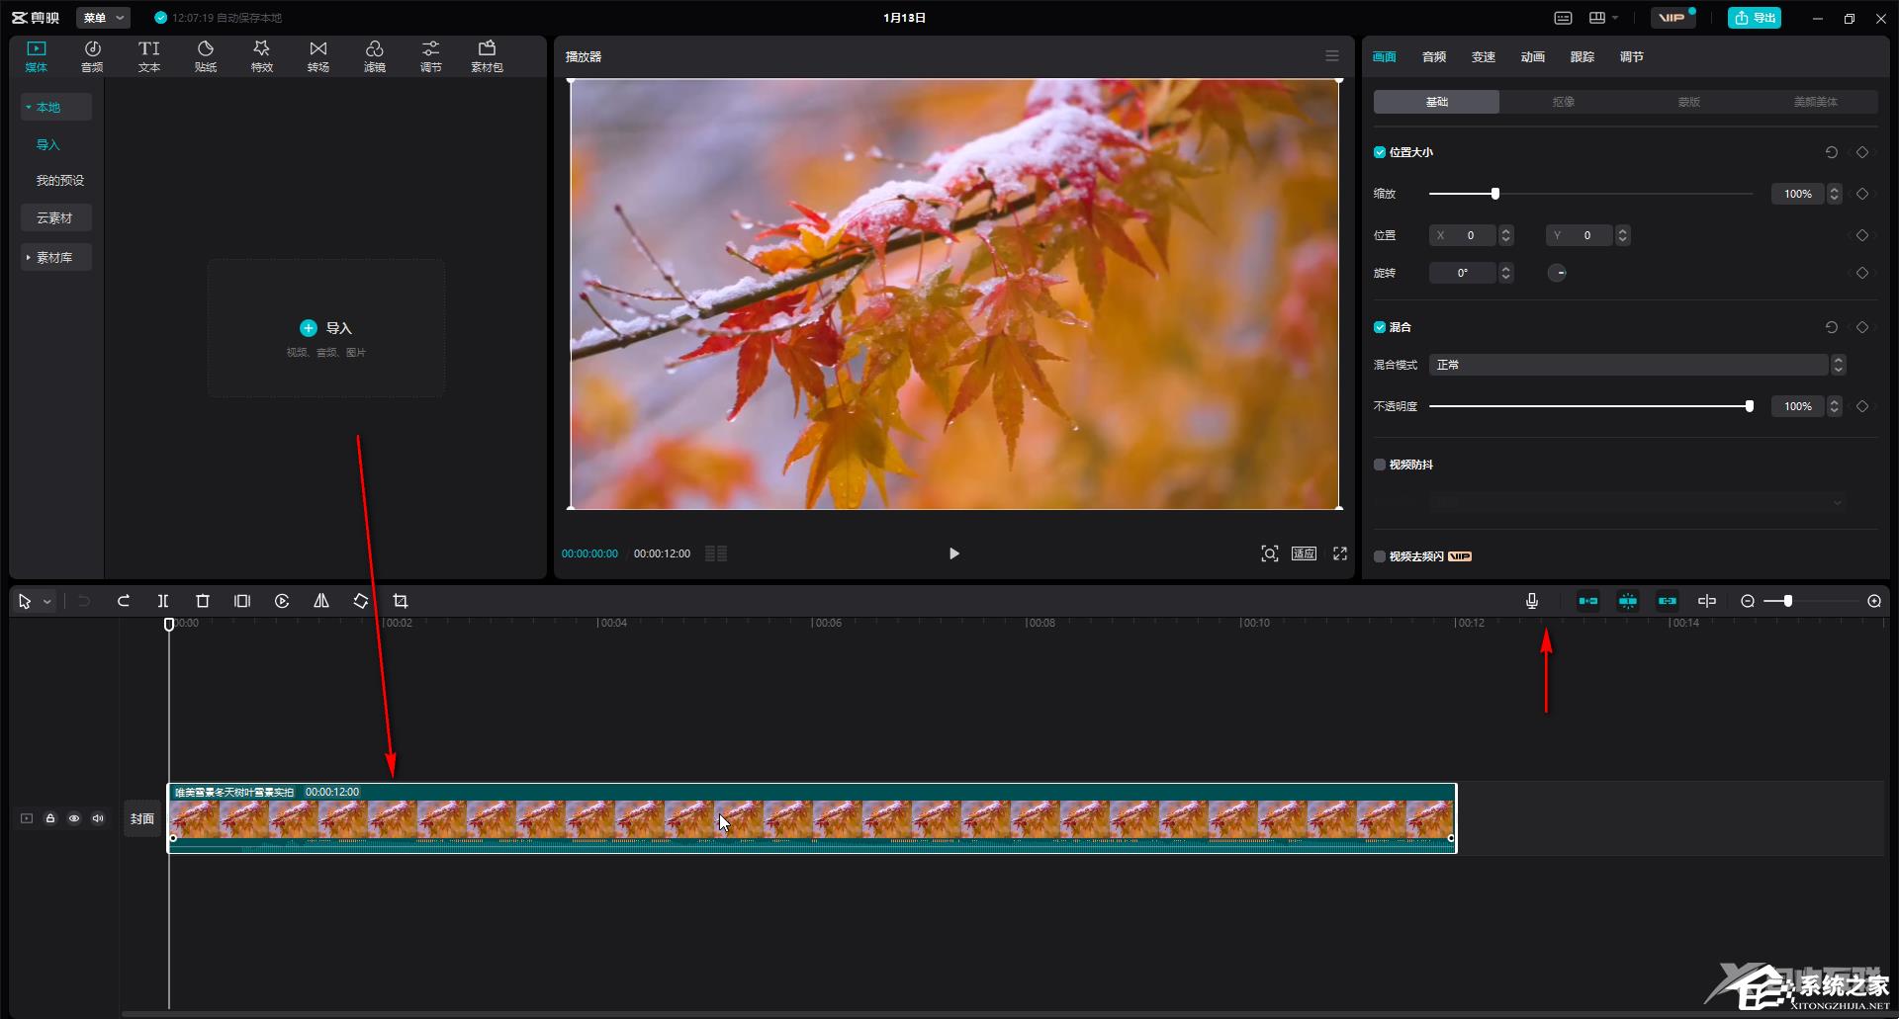Mute the track with speaker icon
1899x1019 pixels.
click(x=98, y=818)
